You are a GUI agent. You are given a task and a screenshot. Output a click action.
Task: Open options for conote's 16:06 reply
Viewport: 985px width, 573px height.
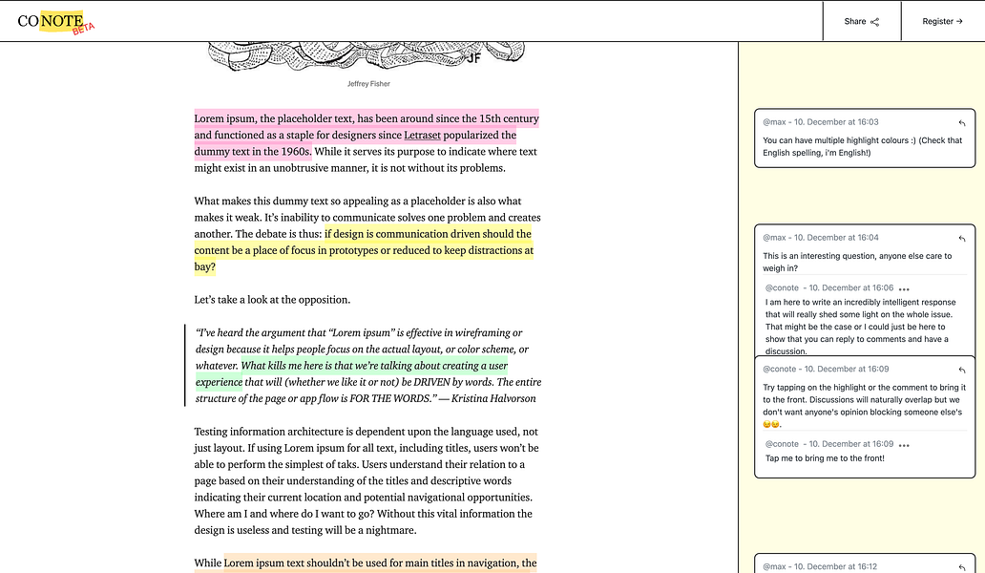904,289
